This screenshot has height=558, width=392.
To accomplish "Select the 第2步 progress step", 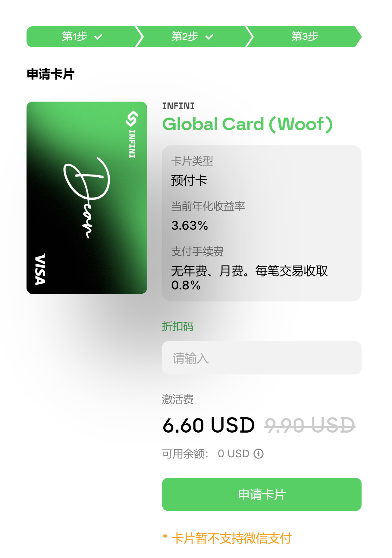I will click(x=193, y=37).
